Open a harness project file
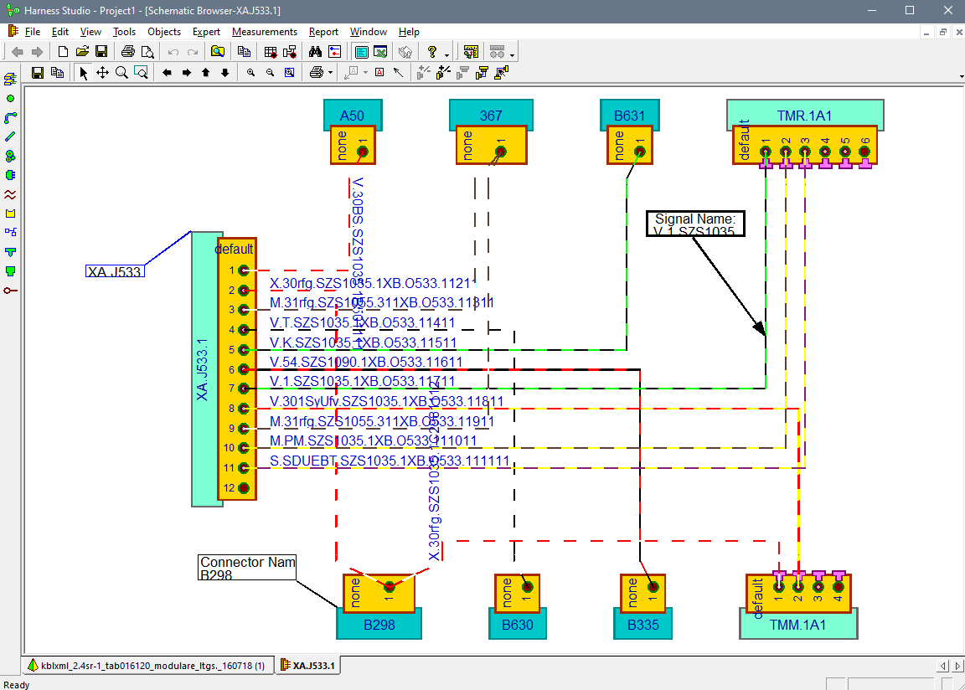The width and height of the screenshot is (965, 690). click(x=82, y=50)
